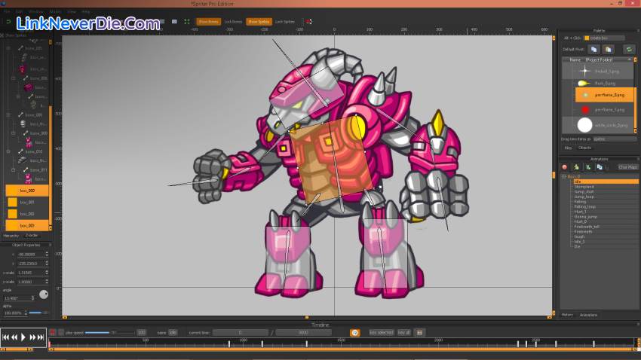Toggle the Lock Bones option

click(x=233, y=22)
